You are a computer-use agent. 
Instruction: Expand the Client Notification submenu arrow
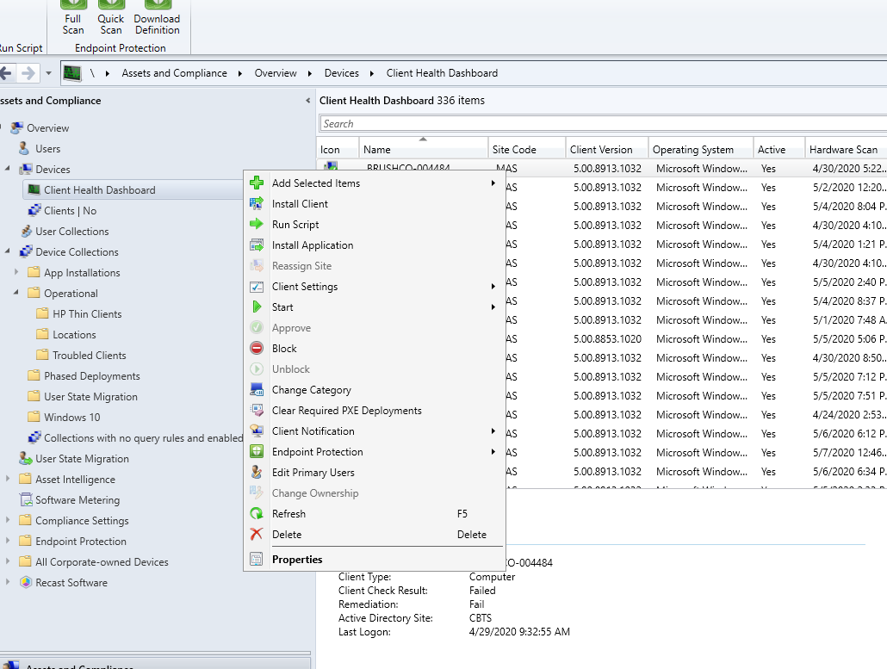[x=493, y=431]
